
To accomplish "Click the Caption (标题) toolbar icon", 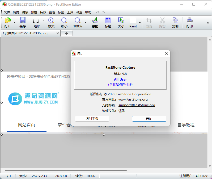I will pos(108,21).
